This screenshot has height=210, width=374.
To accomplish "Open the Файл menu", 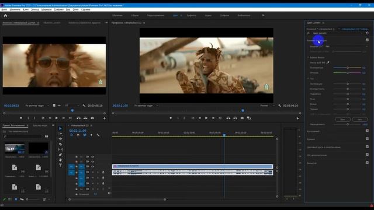I will [x=4, y=10].
